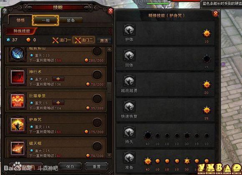This screenshot has height=175, width=242.
Task: Click the 激活 button
Action: click(x=104, y=41)
